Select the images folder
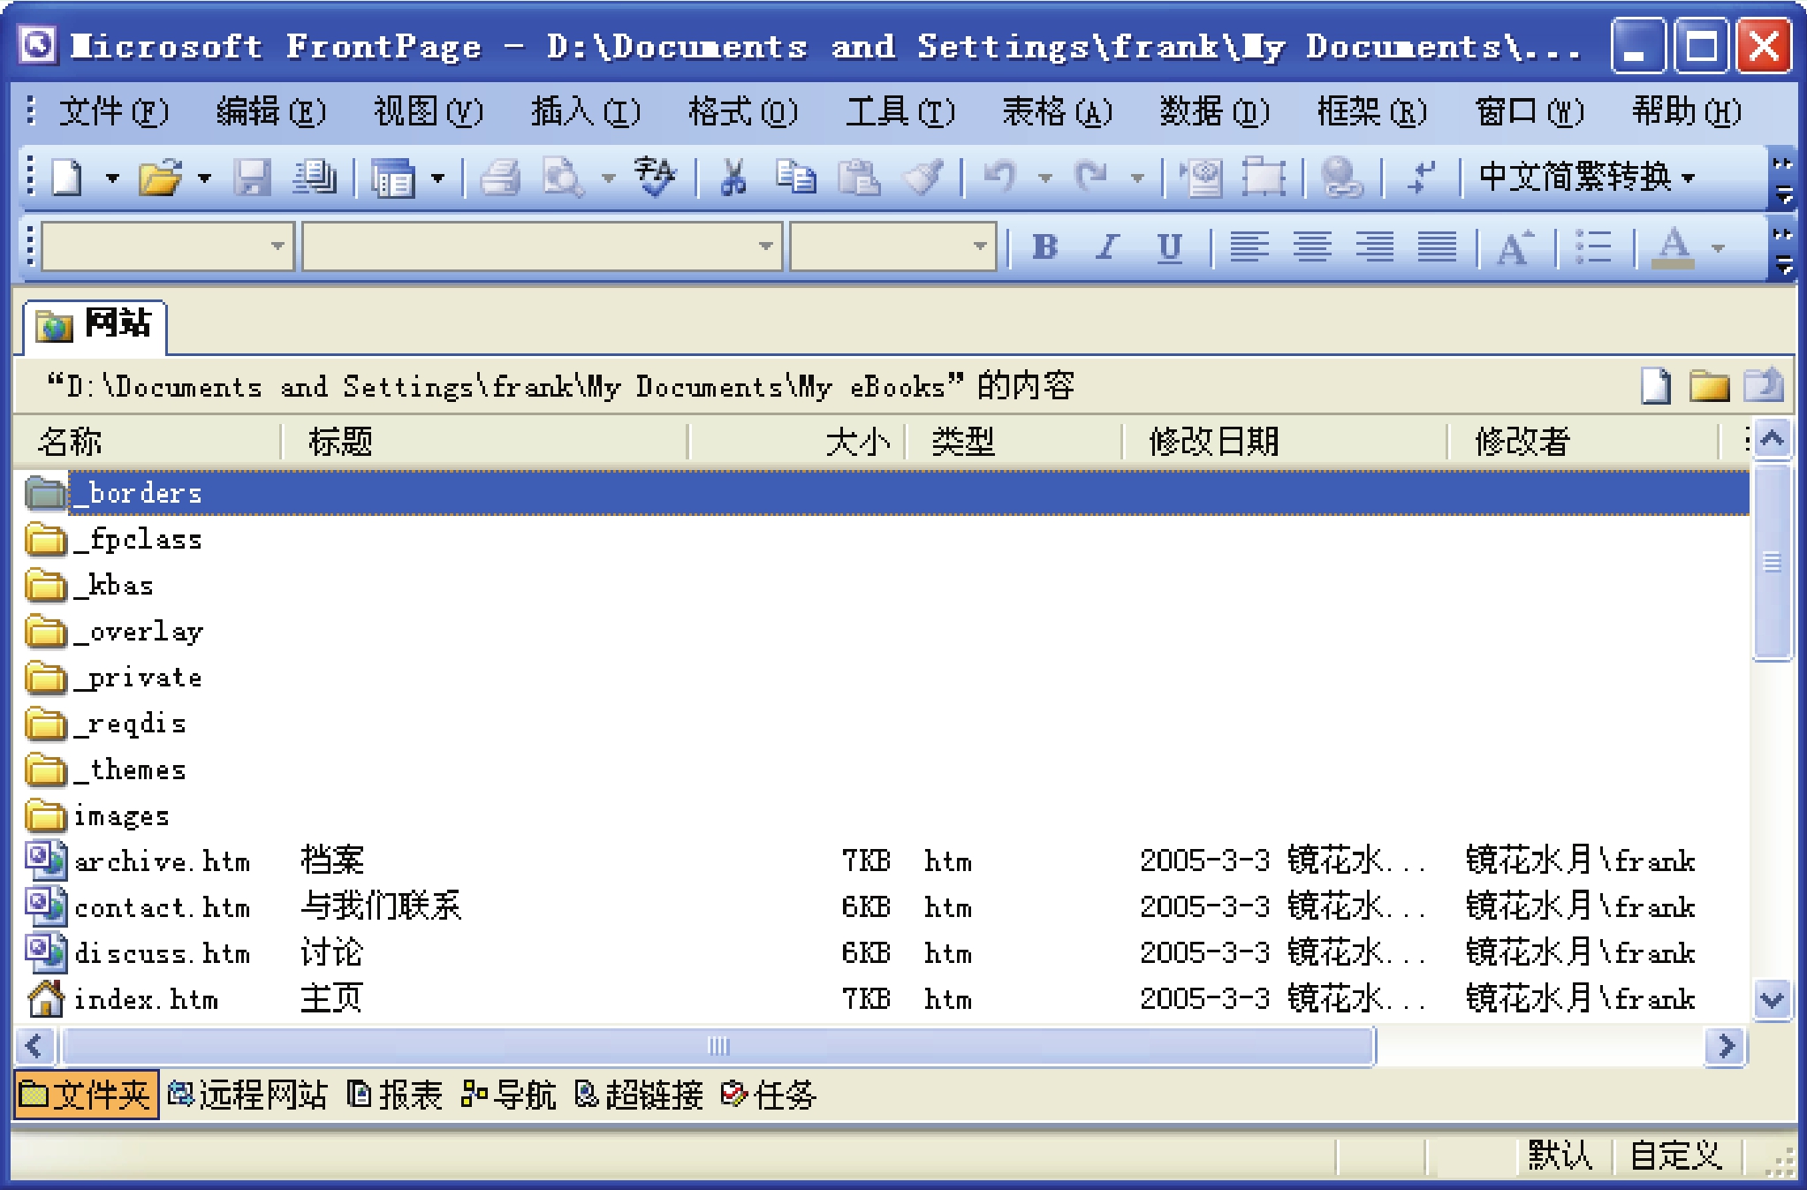 point(97,815)
